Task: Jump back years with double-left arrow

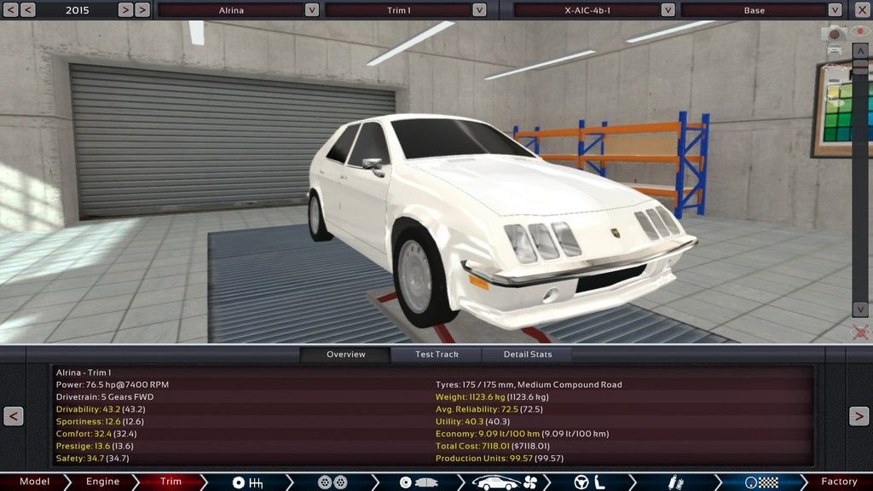Action: coord(10,9)
